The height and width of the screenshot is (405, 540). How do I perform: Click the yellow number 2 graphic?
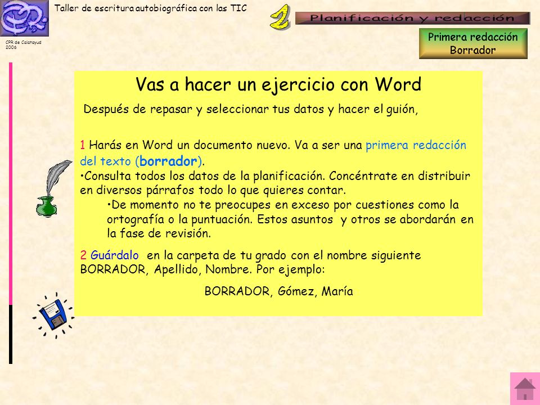280,16
